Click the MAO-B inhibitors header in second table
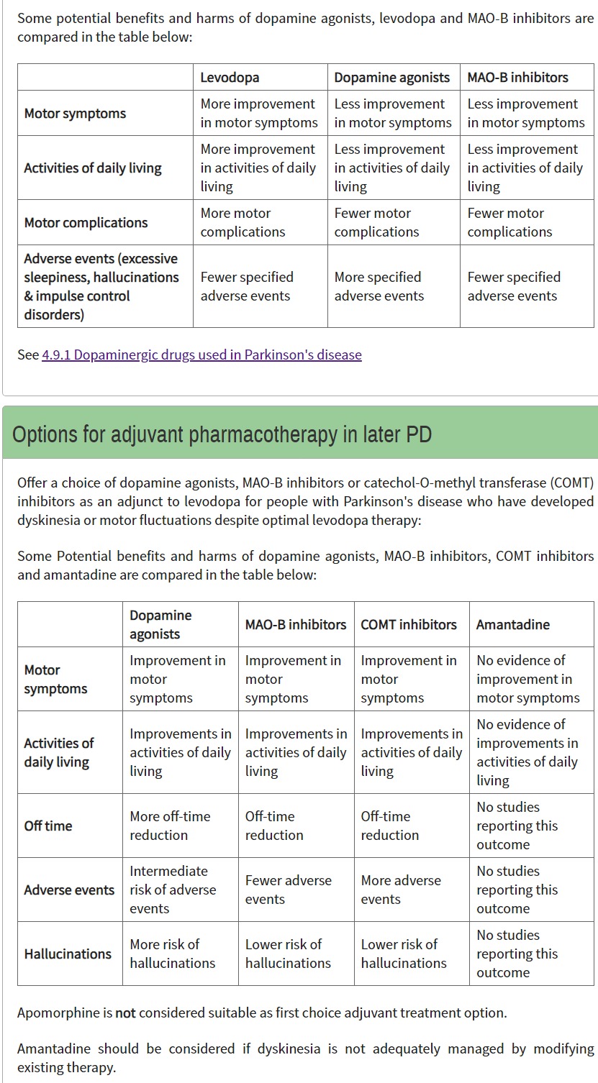Image resolution: width=598 pixels, height=1083 pixels. coord(296,625)
